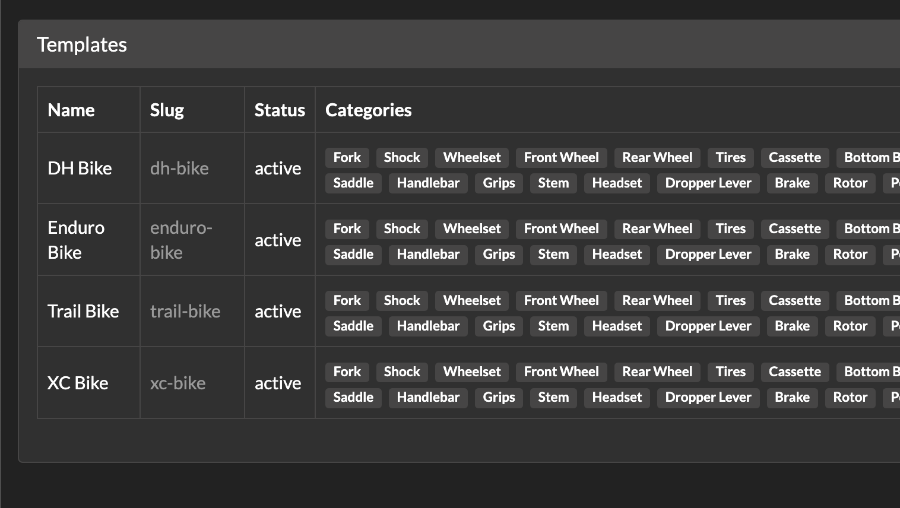The height and width of the screenshot is (508, 900).
Task: Click the dh-bike slug text
Action: [179, 169]
